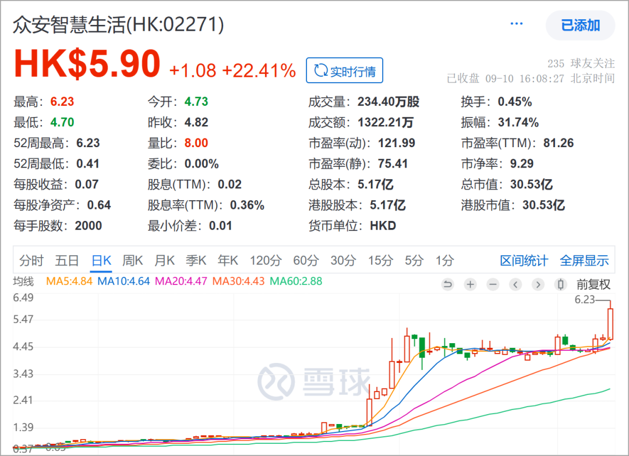This screenshot has height=456, width=629.
Task: Click the +22.41% change percentage
Action: (259, 70)
